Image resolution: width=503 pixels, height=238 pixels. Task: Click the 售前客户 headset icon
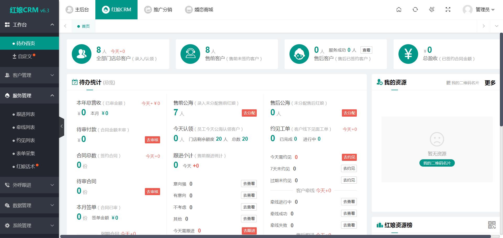(190, 54)
